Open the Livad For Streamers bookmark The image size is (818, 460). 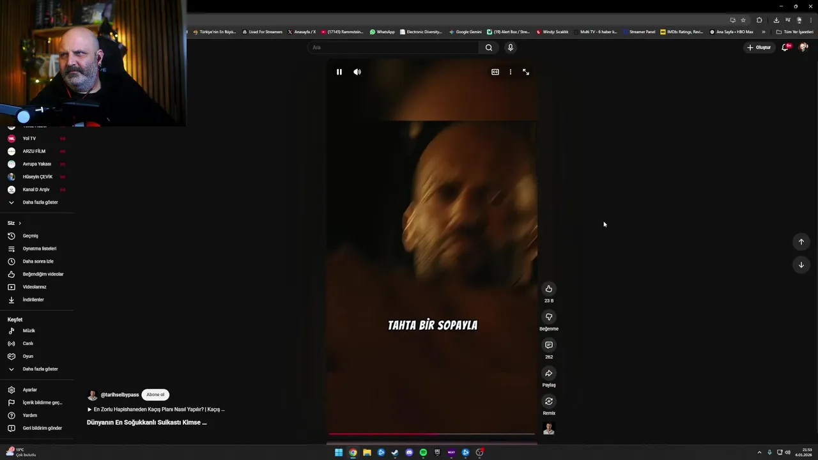click(262, 31)
